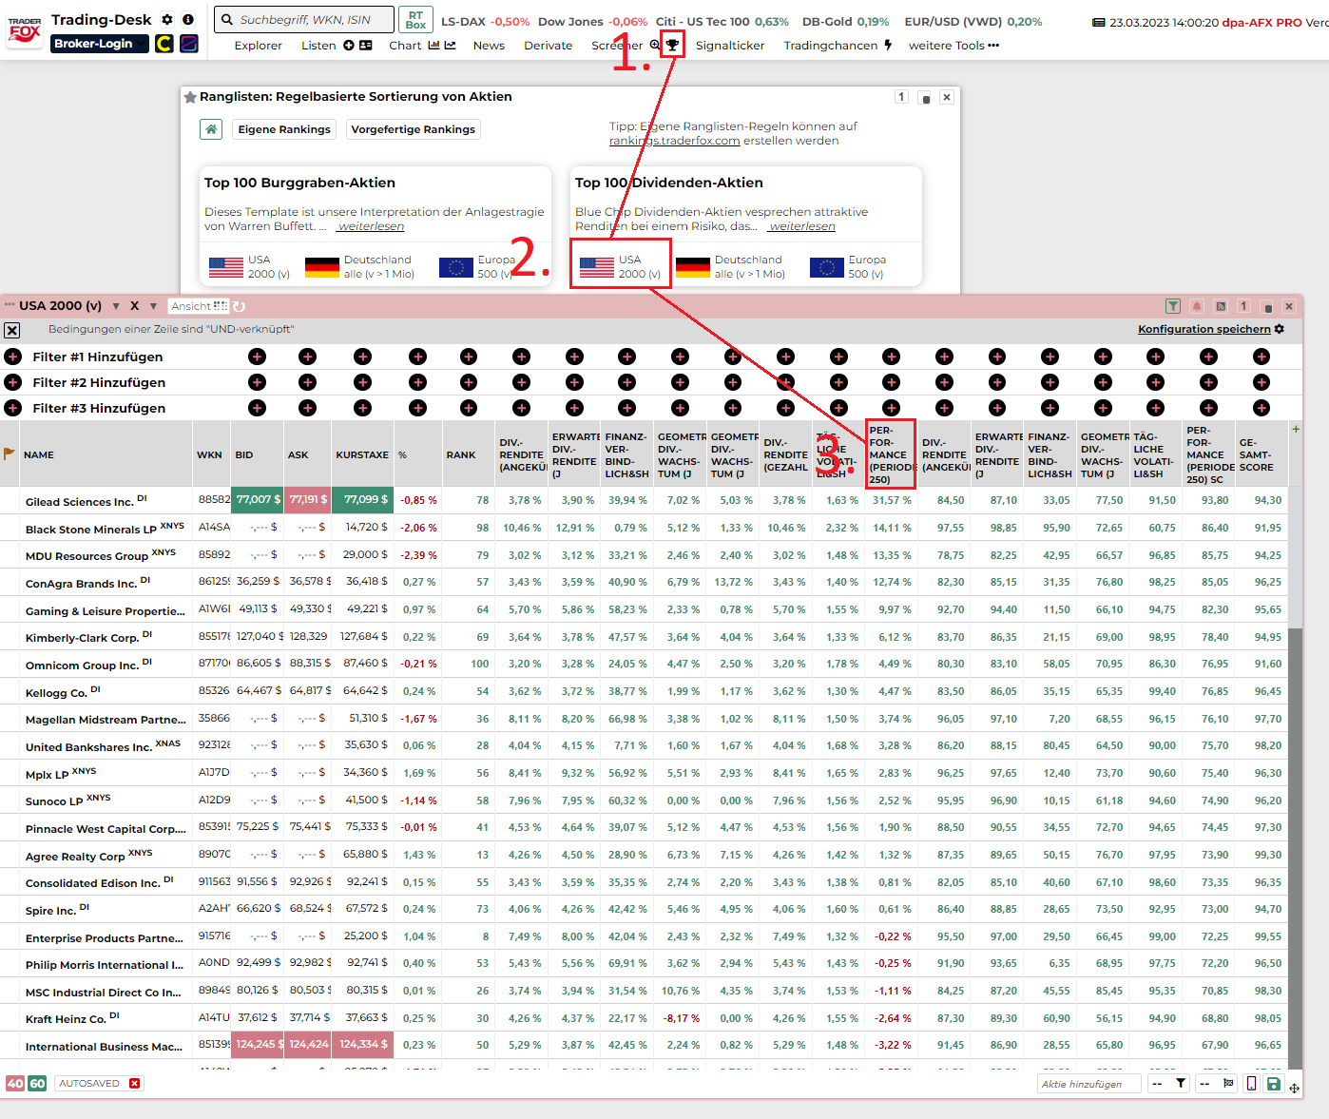Viewport: 1329px width, 1119px height.
Task: Add Filter #2 with its leading plus
Action: click(x=12, y=382)
